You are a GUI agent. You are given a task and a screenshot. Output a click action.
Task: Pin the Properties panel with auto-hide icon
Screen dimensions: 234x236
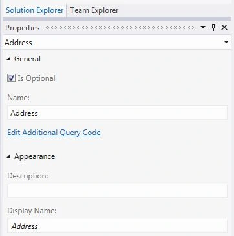click(x=213, y=27)
